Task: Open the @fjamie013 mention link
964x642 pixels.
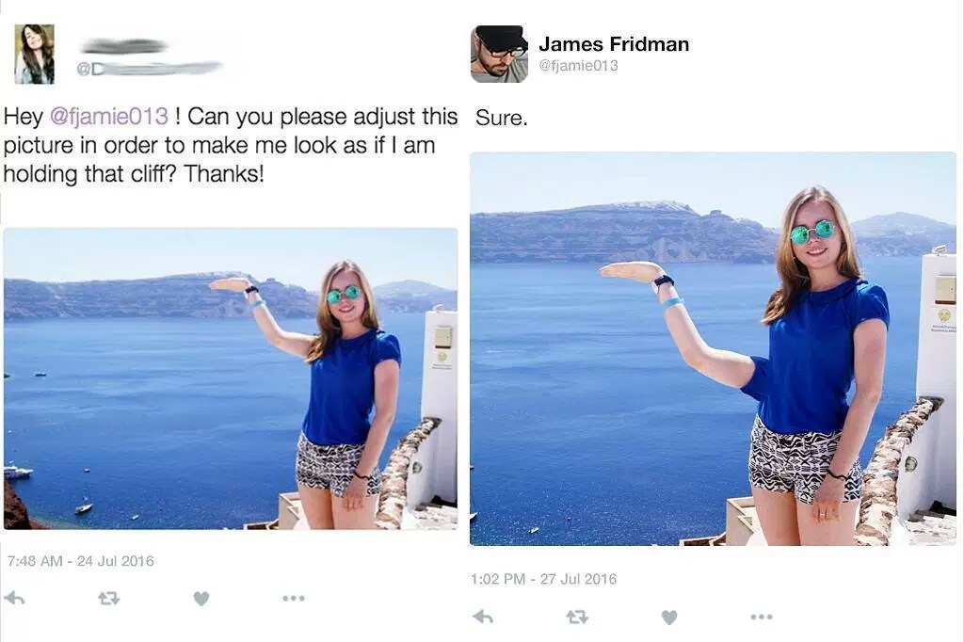Action: [108, 116]
